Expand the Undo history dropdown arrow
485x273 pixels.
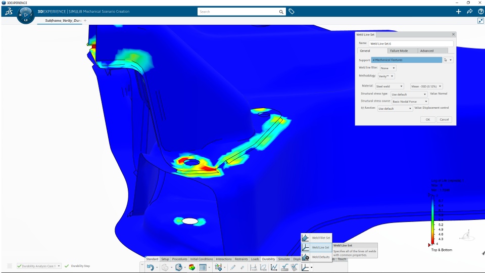tap(157, 267)
